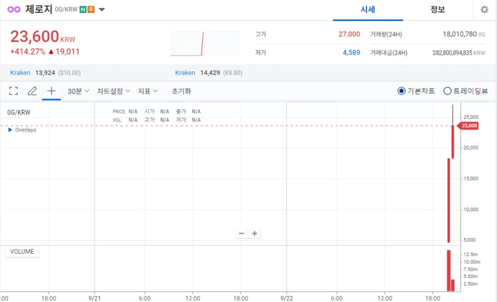The width and height of the screenshot is (497, 302).
Task: Click the first Kraken price link
Action: tap(20, 73)
